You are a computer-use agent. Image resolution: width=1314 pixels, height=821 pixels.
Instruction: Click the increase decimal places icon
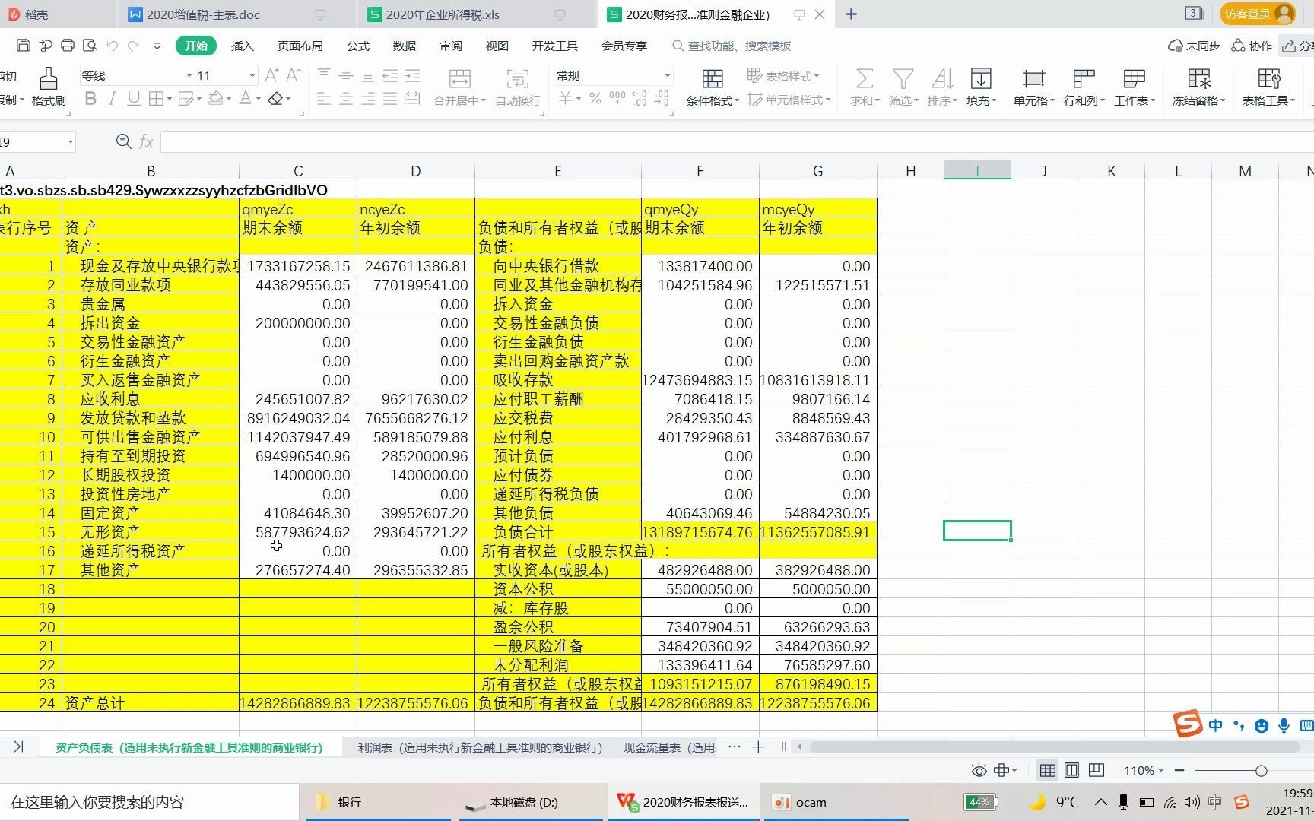tap(640, 99)
